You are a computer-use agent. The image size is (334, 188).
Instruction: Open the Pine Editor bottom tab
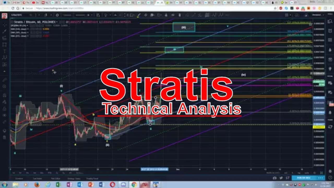pos(56,178)
